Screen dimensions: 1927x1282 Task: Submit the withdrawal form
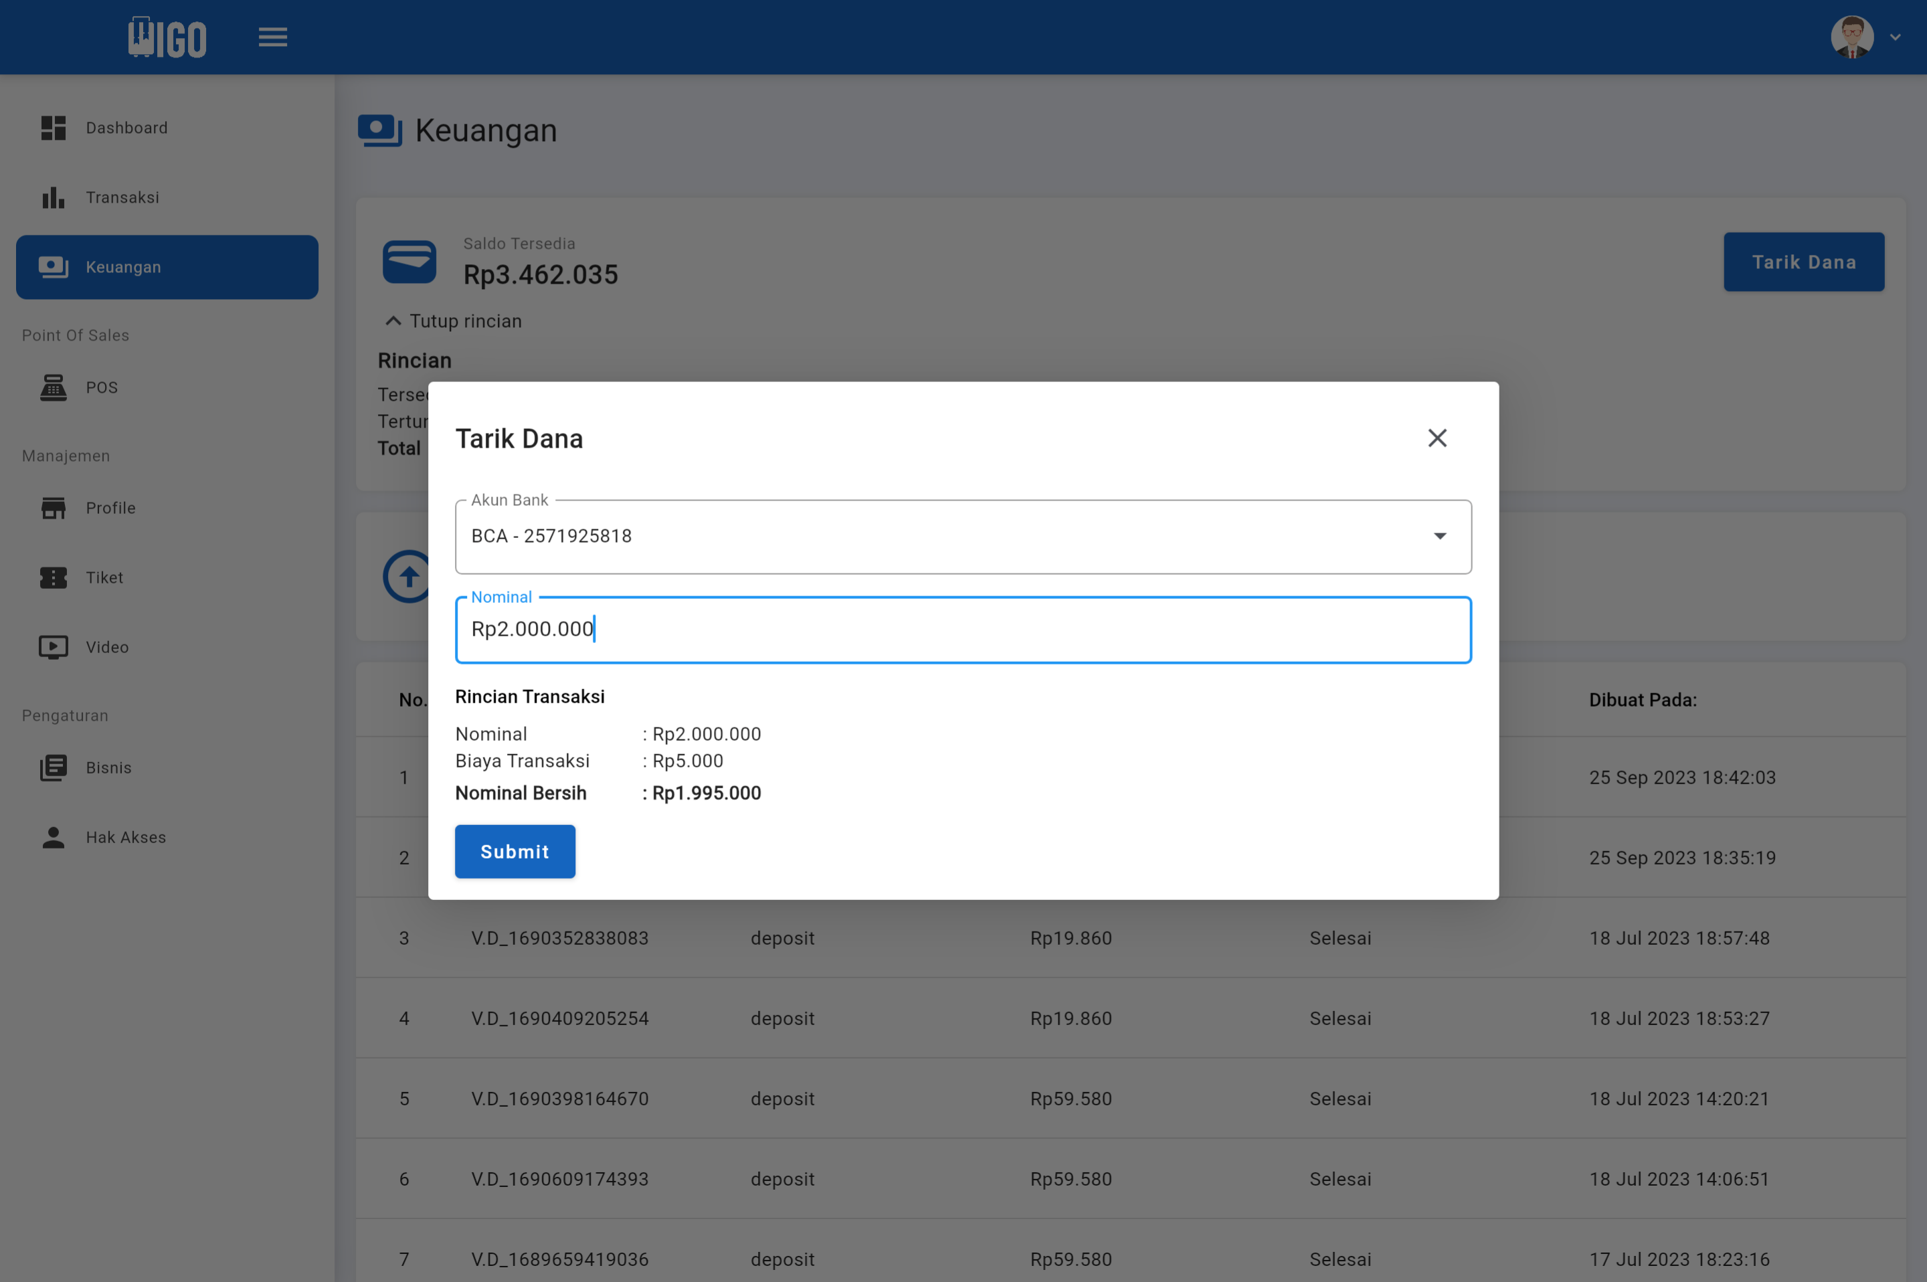[x=515, y=851]
